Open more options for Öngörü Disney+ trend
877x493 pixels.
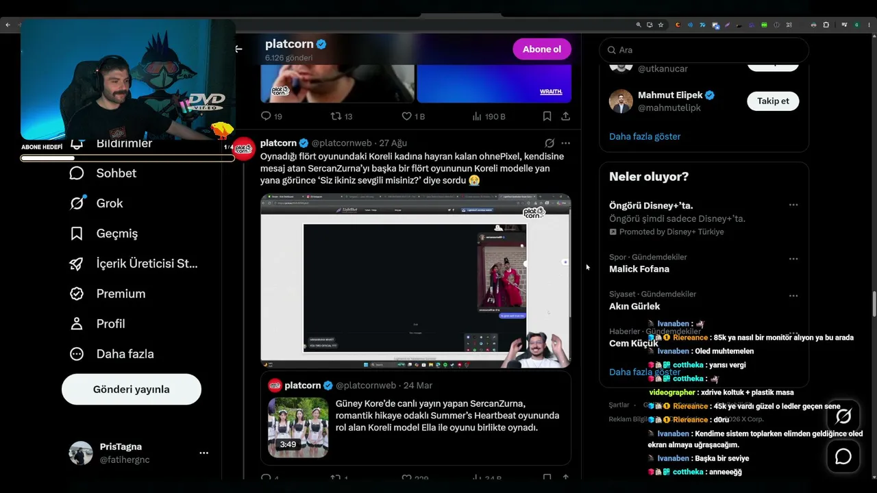(793, 205)
